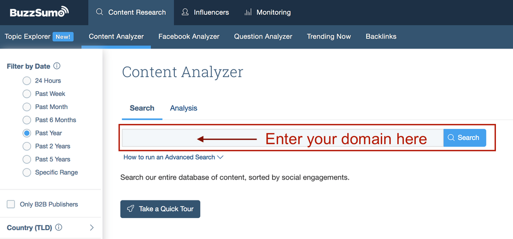
Task: Open the Monitoring section
Action: coord(268,12)
